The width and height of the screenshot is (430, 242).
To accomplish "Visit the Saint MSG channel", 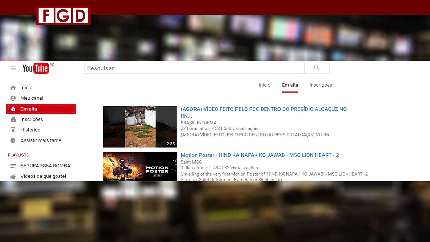I will pyautogui.click(x=191, y=162).
